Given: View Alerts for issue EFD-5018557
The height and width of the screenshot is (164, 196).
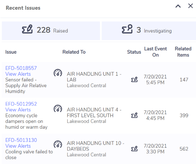Looking at the screenshot, I should 18,74.
